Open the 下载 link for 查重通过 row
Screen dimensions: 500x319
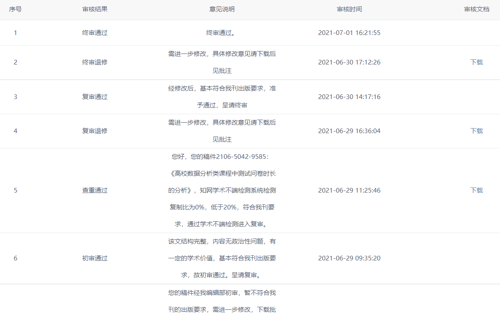(x=476, y=190)
